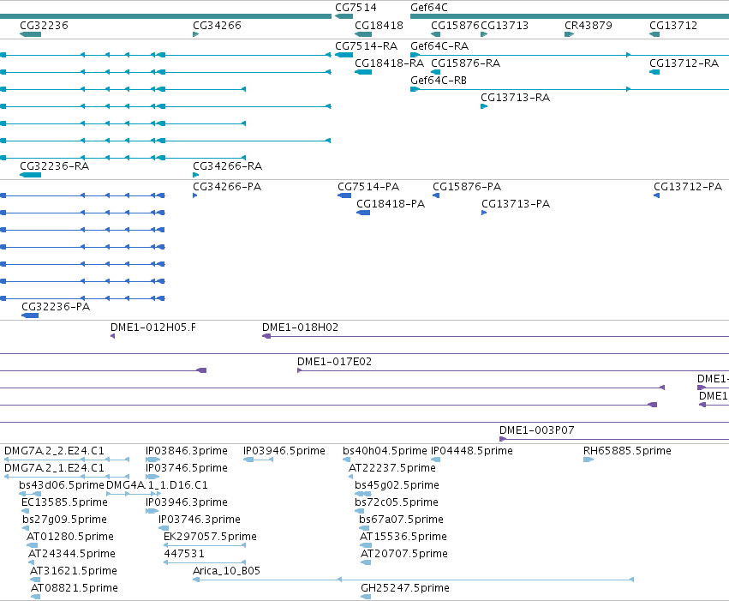Image resolution: width=729 pixels, height=601 pixels.
Task: Select the CG15876-RA transcript glyph
Action: click(436, 72)
